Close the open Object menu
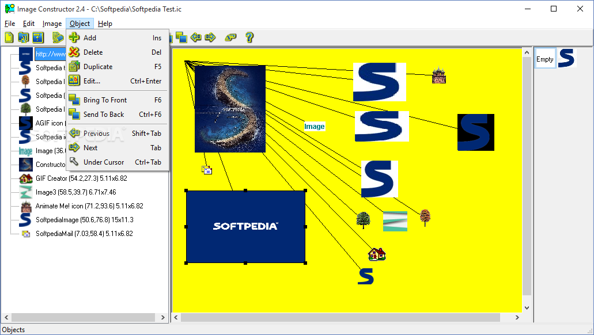This screenshot has width=594, height=335. pos(80,24)
